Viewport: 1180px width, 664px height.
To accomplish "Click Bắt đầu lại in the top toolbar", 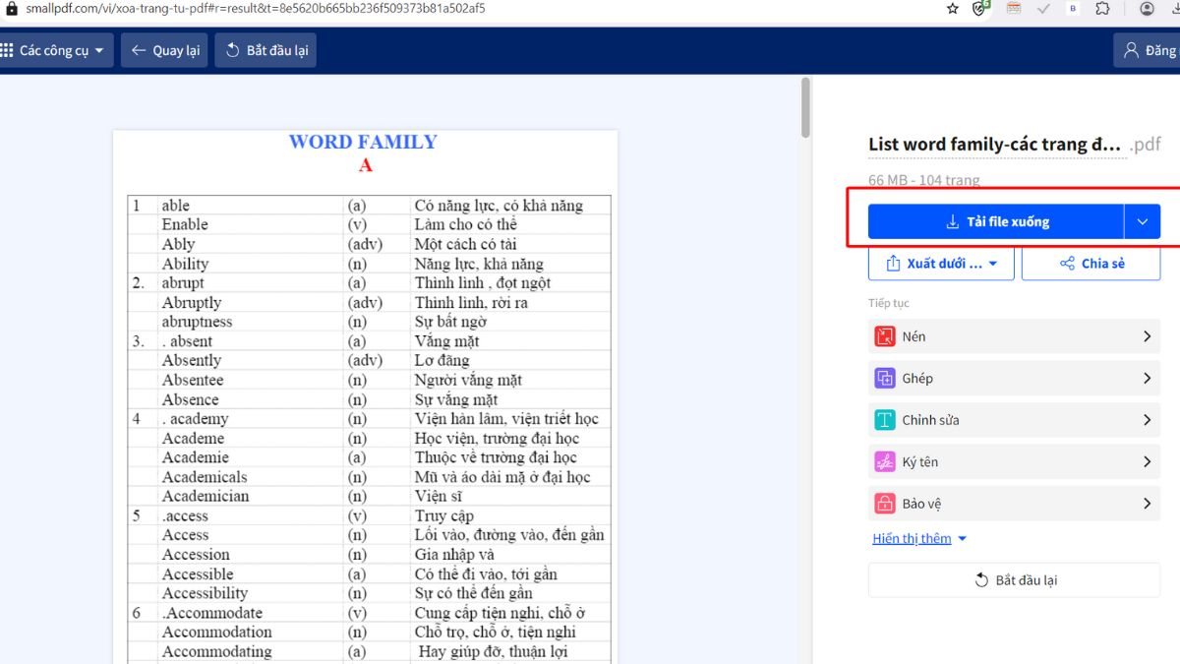I will point(265,50).
